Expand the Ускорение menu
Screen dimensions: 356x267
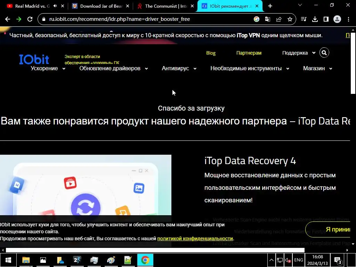(x=48, y=68)
